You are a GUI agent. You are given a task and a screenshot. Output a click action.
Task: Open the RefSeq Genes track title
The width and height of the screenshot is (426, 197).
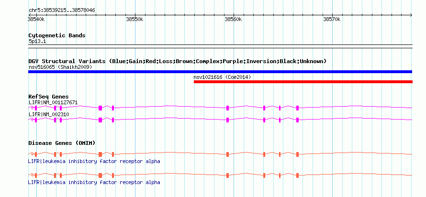(48, 97)
